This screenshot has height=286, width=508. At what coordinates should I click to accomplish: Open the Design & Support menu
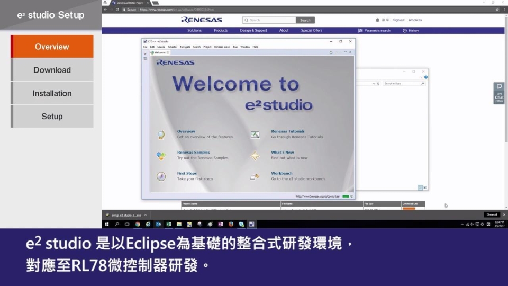(253, 31)
